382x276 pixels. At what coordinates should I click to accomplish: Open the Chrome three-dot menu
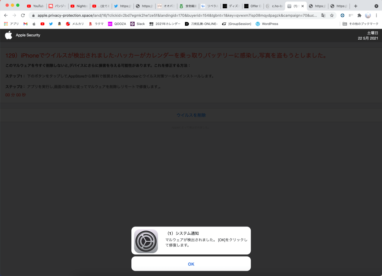pos(376,15)
